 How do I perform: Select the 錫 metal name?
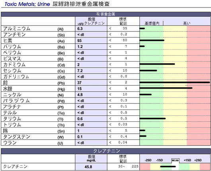[x=6, y=130]
